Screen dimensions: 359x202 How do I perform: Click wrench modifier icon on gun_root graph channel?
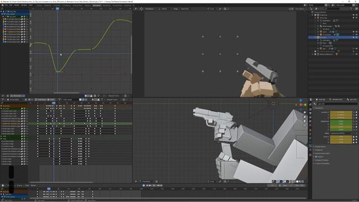22,17
